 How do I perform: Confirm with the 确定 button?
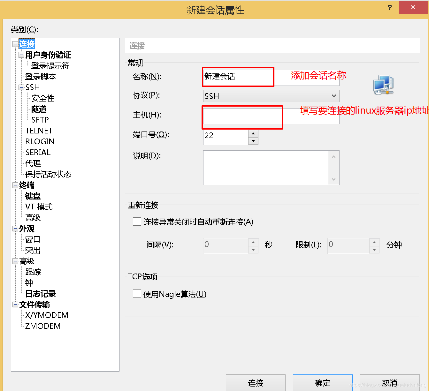point(323,383)
